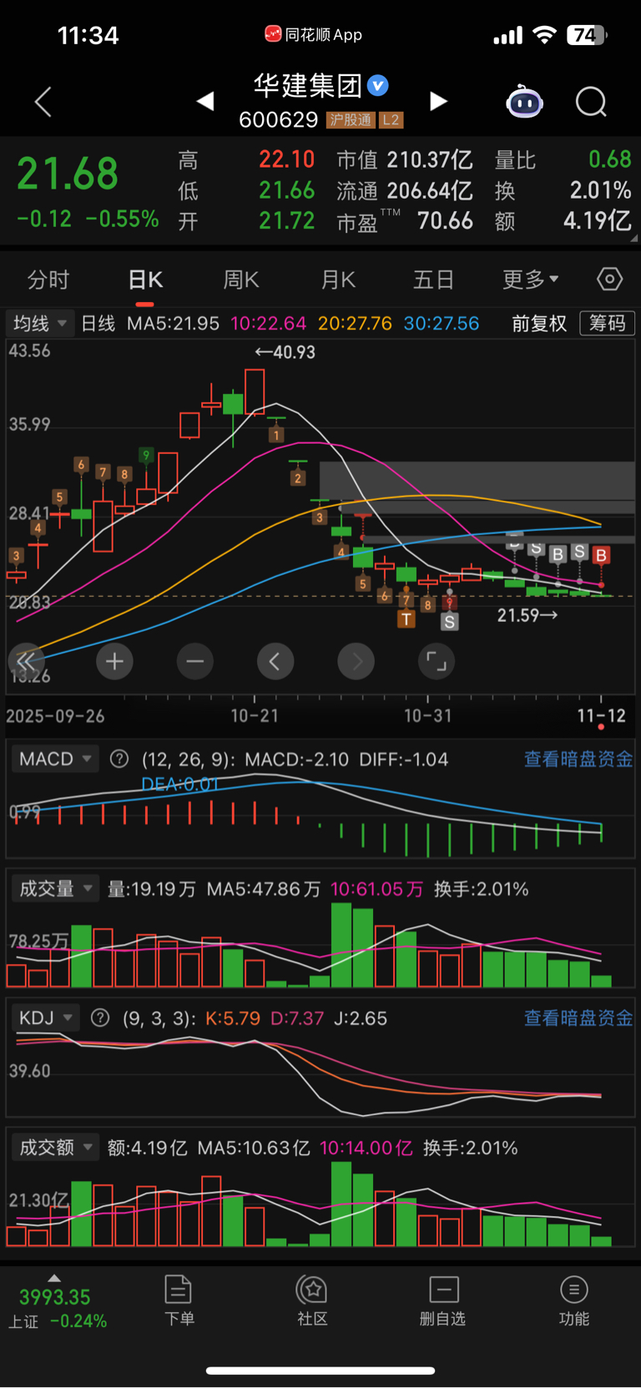The width and height of the screenshot is (641, 1388).
Task: Tap 删自选 remove from watchlist
Action: 442,1300
